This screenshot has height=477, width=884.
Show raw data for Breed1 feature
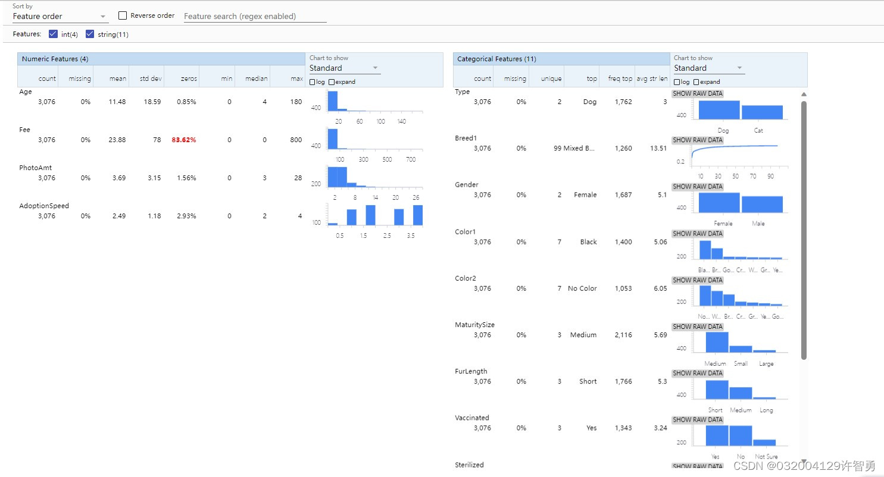tap(698, 140)
